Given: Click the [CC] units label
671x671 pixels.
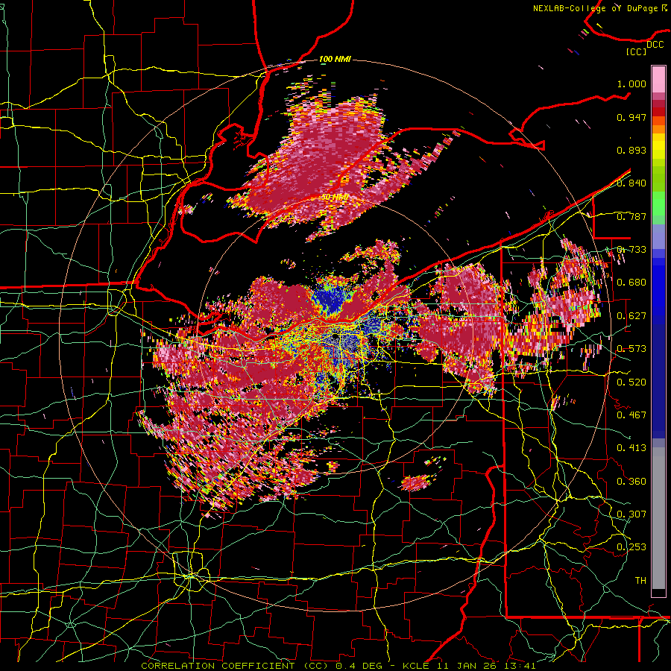Looking at the screenshot, I should (x=636, y=51).
